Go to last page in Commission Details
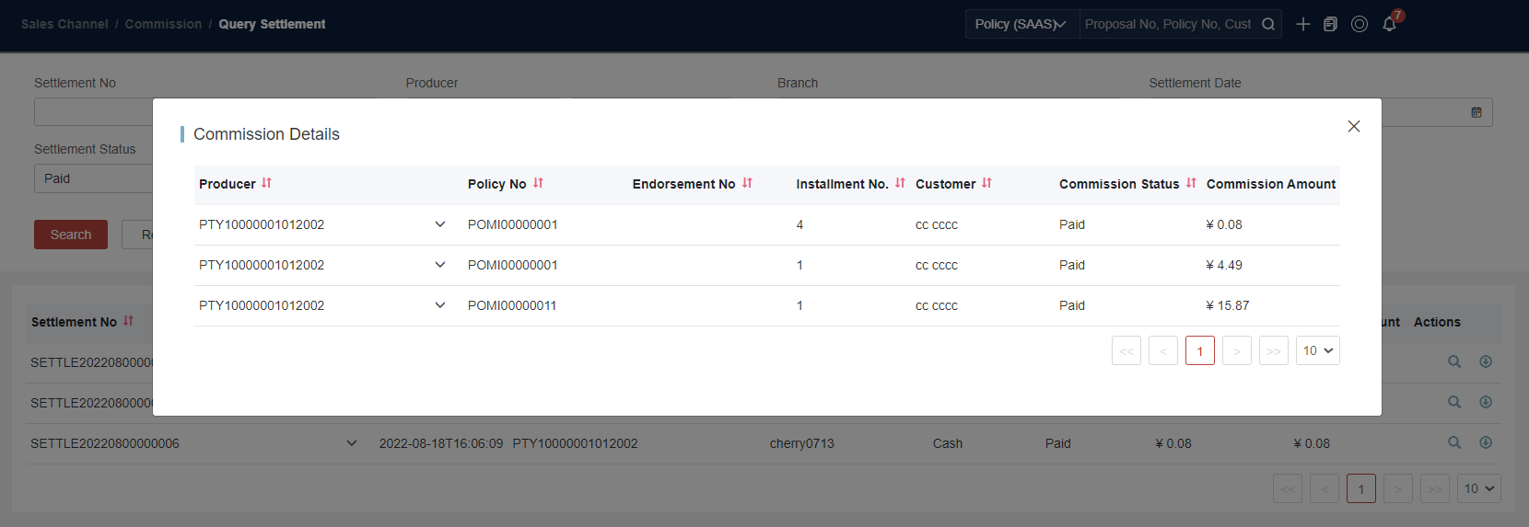The height and width of the screenshot is (527, 1529). (1274, 350)
